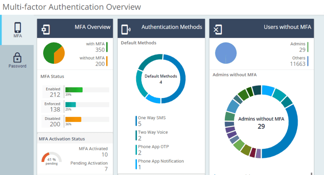The width and height of the screenshot is (324, 175).
Task: Click the Two Way Voice legend entry
Action: click(153, 135)
